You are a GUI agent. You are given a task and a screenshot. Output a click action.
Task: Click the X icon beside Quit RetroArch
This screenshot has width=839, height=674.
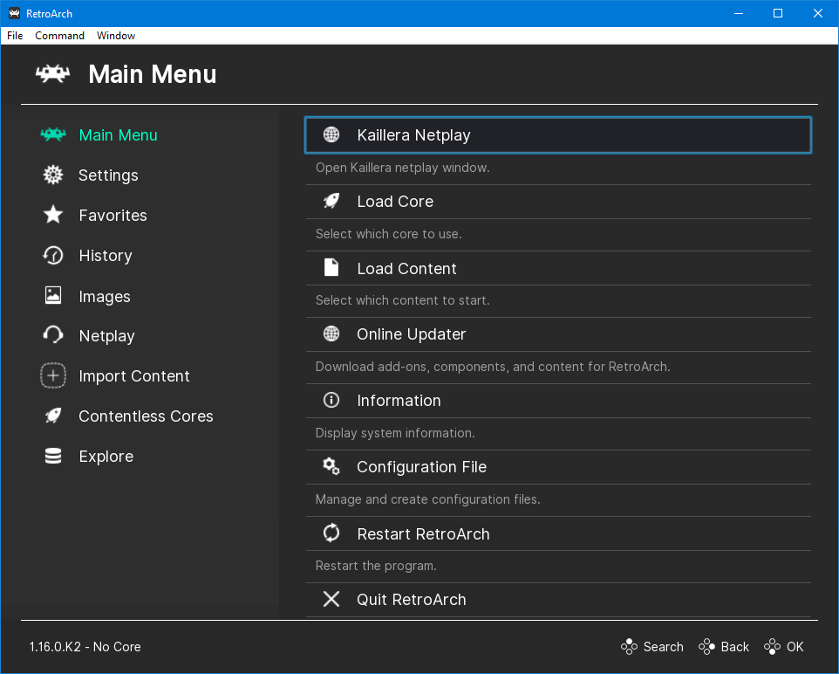[331, 599]
